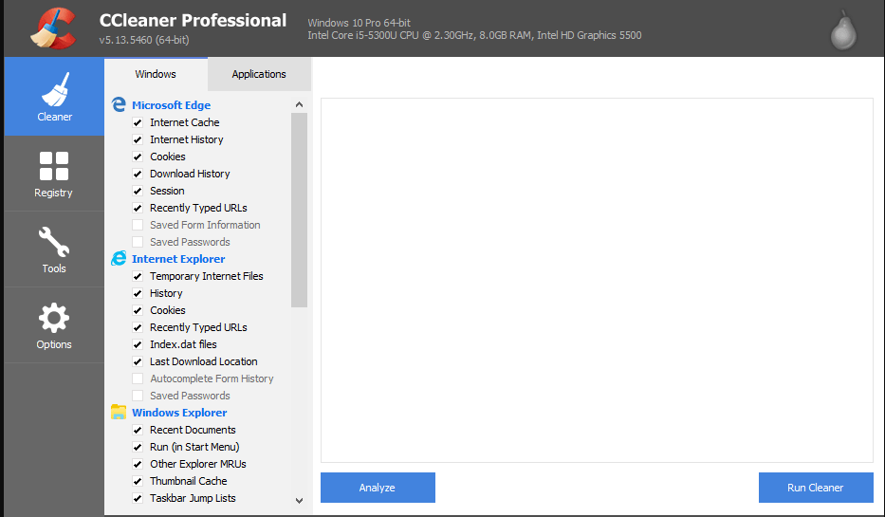885x517 pixels.
Task: Click the list scroll up arrow
Action: click(299, 104)
